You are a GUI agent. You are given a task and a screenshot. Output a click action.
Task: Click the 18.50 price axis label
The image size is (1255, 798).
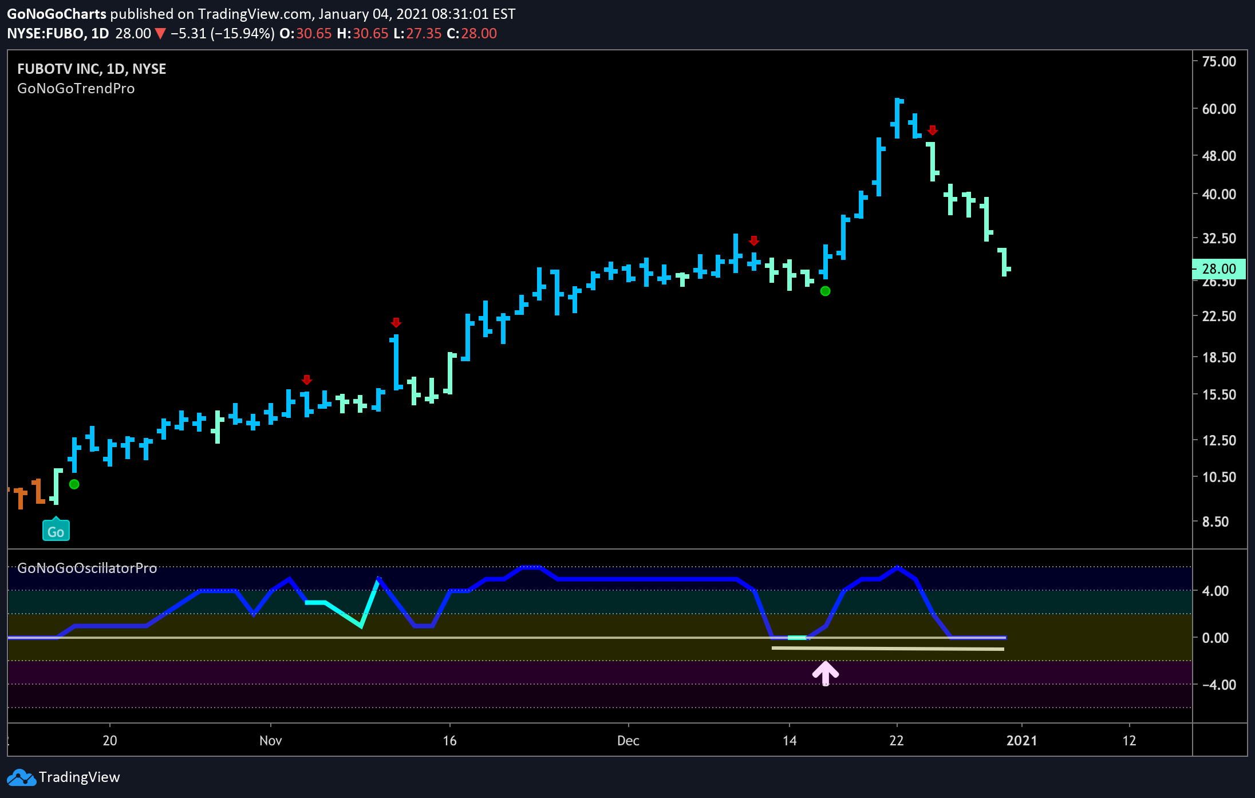pos(1219,357)
